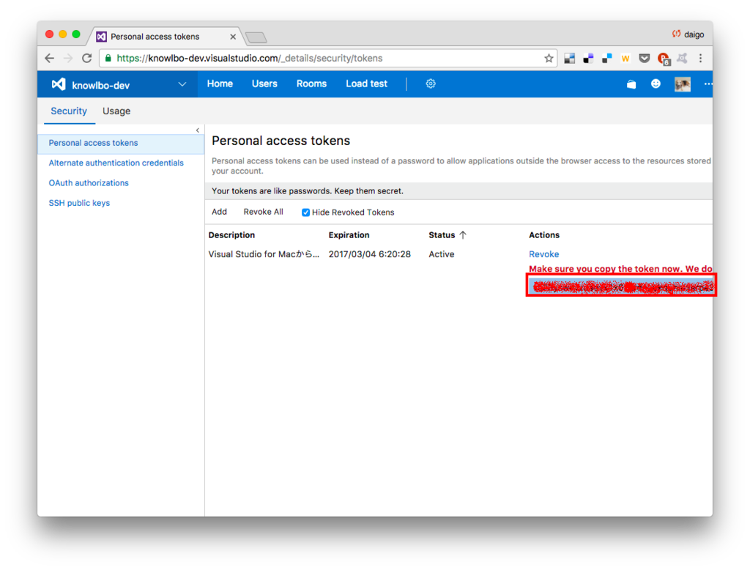Reload the page with refresh icon
Image resolution: width=750 pixels, height=570 pixels.
click(86, 59)
